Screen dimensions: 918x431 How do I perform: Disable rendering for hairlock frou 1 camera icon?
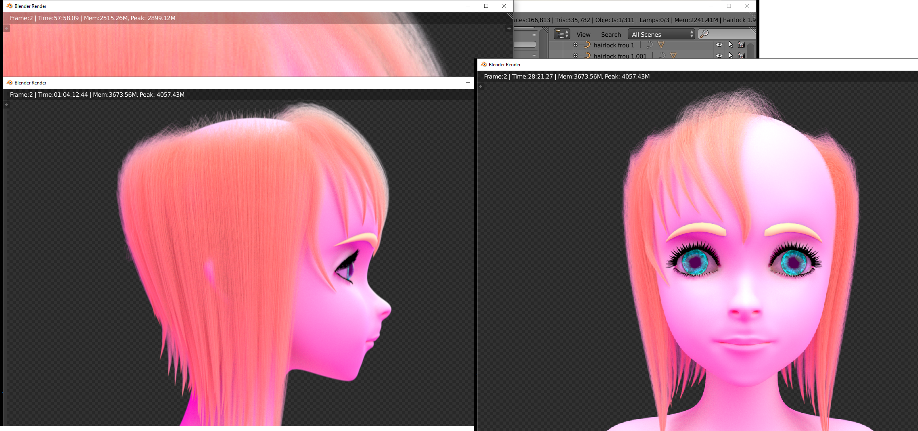click(741, 45)
